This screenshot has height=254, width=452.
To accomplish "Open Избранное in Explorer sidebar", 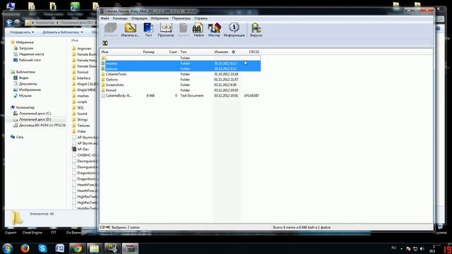I will tap(22, 42).
